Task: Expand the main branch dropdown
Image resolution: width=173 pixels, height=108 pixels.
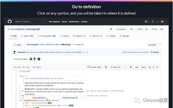Action: click(18, 45)
